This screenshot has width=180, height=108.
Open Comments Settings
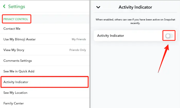tap(18, 61)
